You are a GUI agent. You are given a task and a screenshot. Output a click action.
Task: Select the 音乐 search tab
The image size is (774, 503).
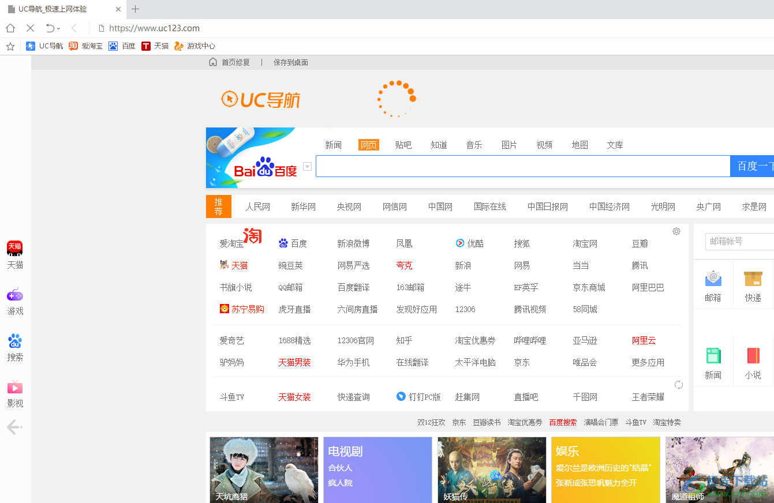tap(474, 145)
